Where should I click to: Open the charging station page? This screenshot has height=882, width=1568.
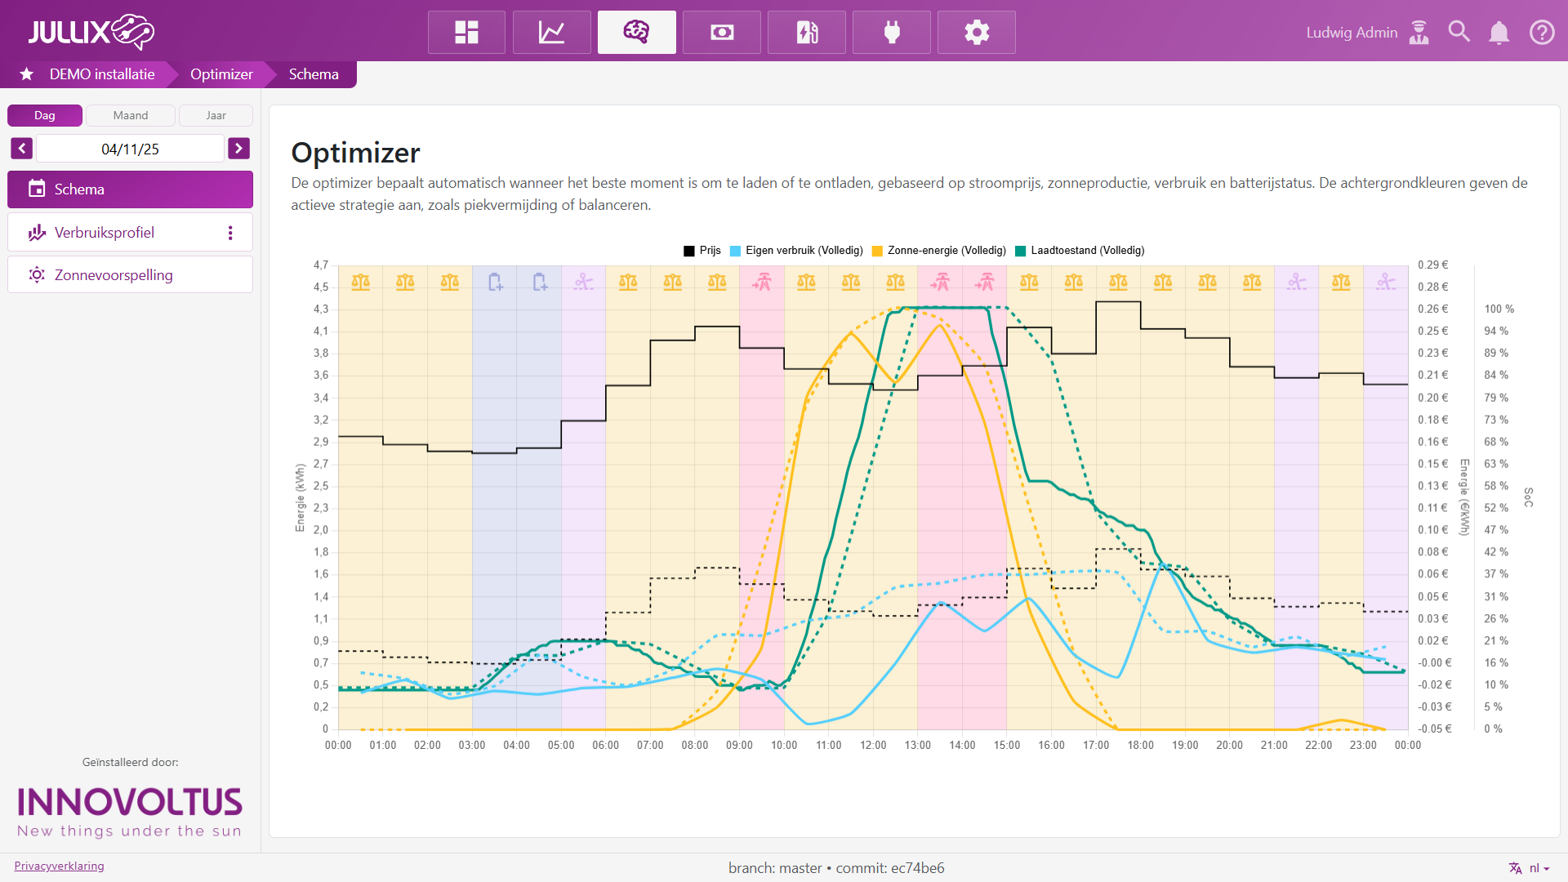point(806,33)
